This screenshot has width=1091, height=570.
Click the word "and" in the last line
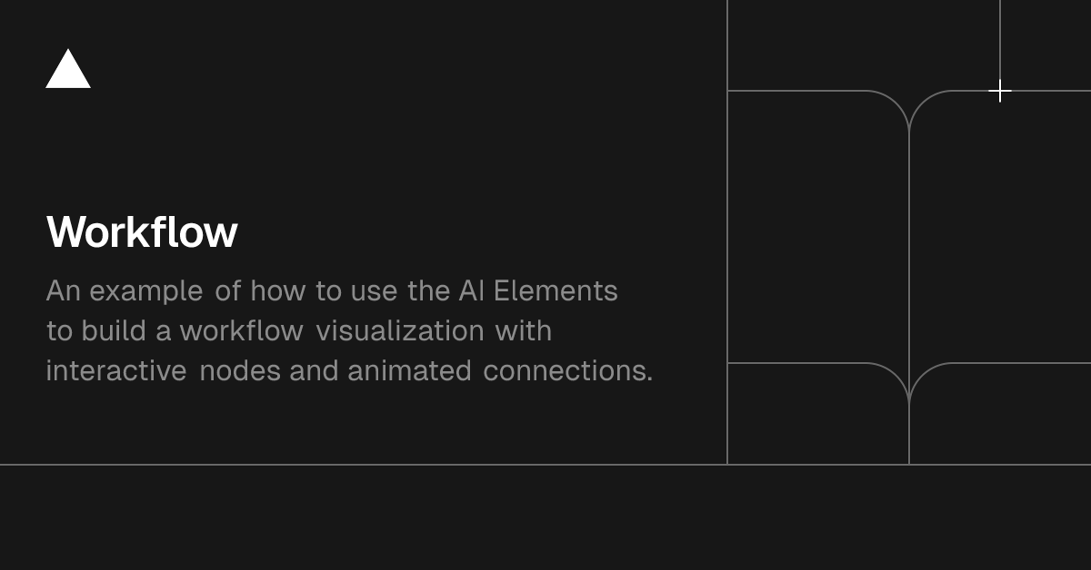pyautogui.click(x=314, y=371)
